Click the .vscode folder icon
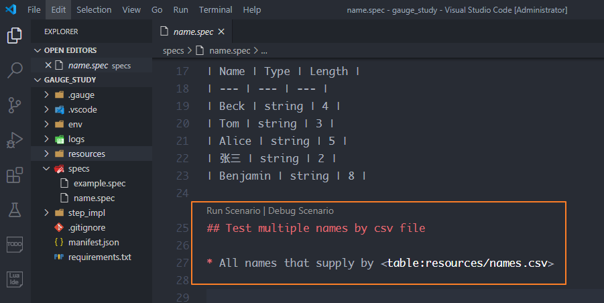 point(59,110)
